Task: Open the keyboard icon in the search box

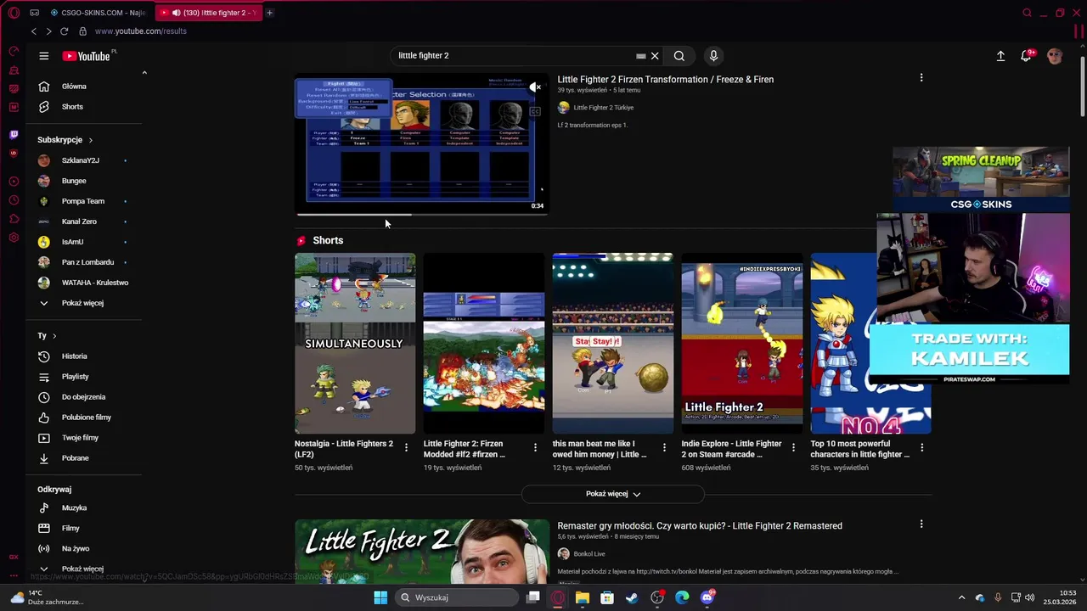Action: click(x=641, y=56)
